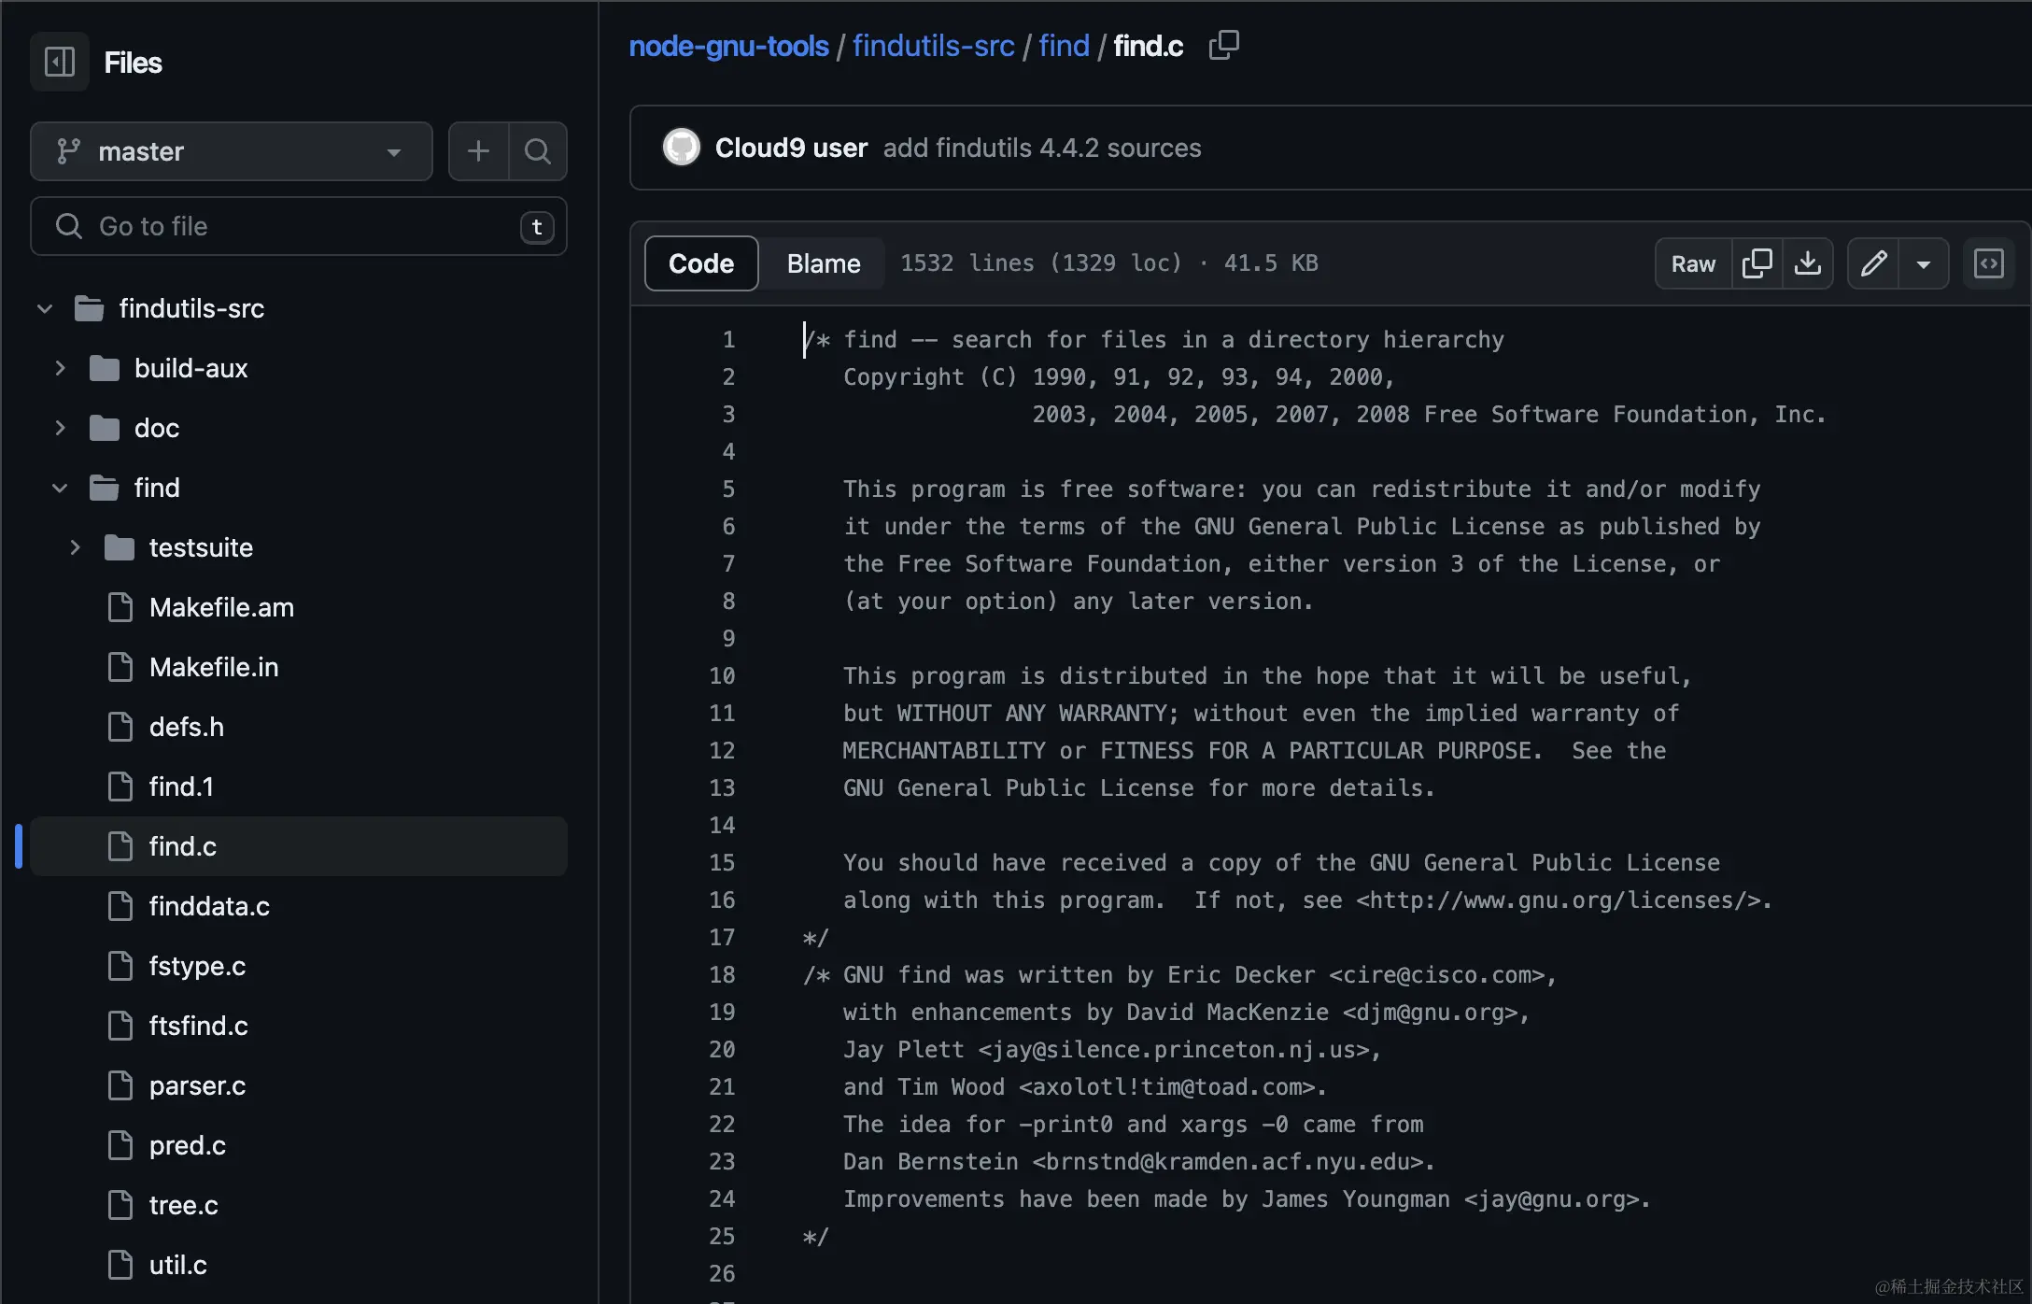Open more edit options dropdown arrow
The width and height of the screenshot is (2032, 1304).
click(1924, 263)
